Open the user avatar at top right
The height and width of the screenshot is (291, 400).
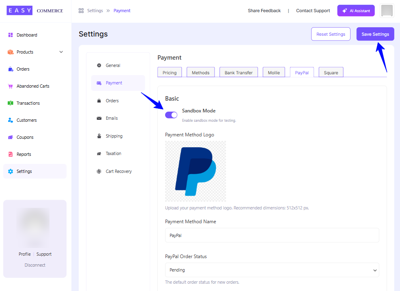pyautogui.click(x=387, y=11)
